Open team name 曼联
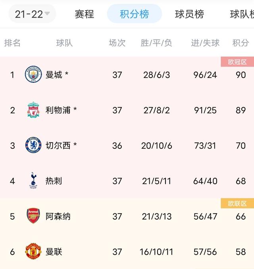 coord(54,252)
